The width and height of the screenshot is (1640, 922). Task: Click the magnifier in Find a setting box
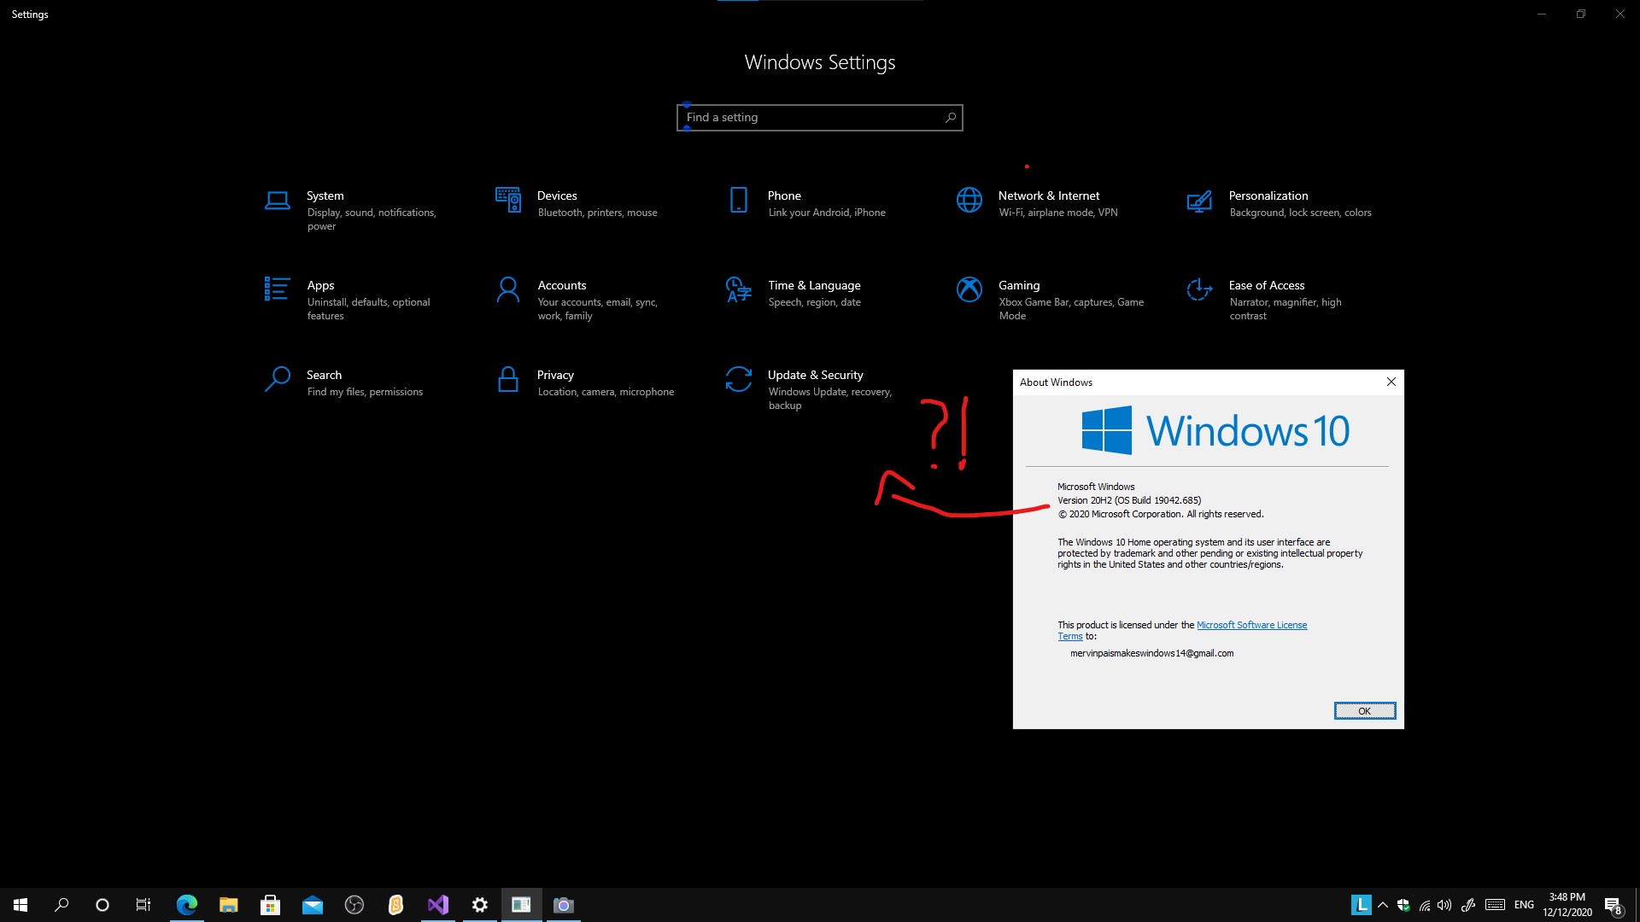(951, 117)
